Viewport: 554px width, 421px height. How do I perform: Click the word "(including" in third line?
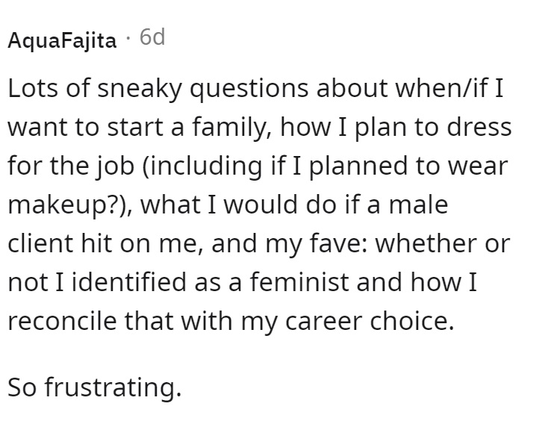[202, 166]
